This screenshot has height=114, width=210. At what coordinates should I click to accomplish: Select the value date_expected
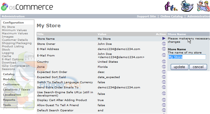pos(109,77)
